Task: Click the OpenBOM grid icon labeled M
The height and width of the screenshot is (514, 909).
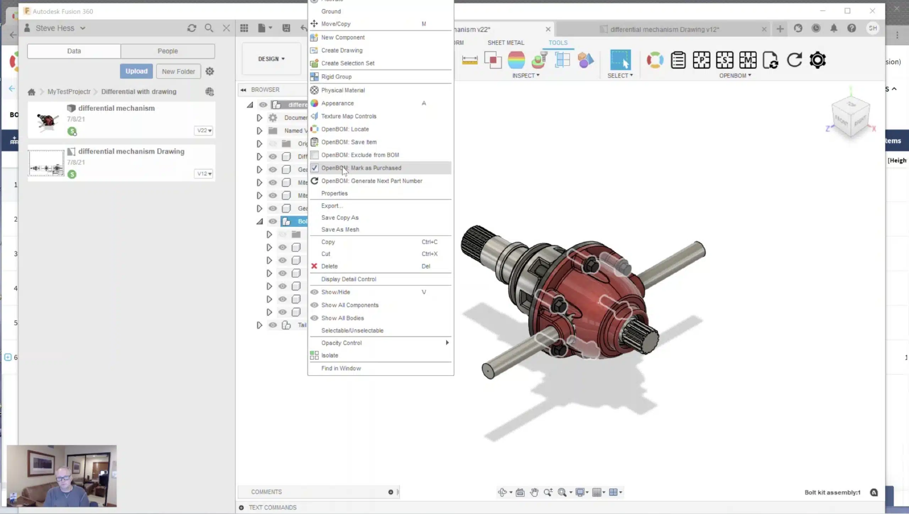Action: (x=747, y=60)
